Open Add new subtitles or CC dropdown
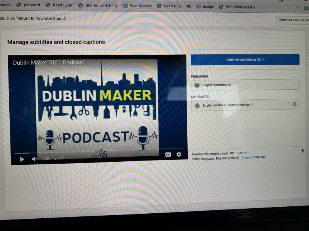 coord(245,60)
